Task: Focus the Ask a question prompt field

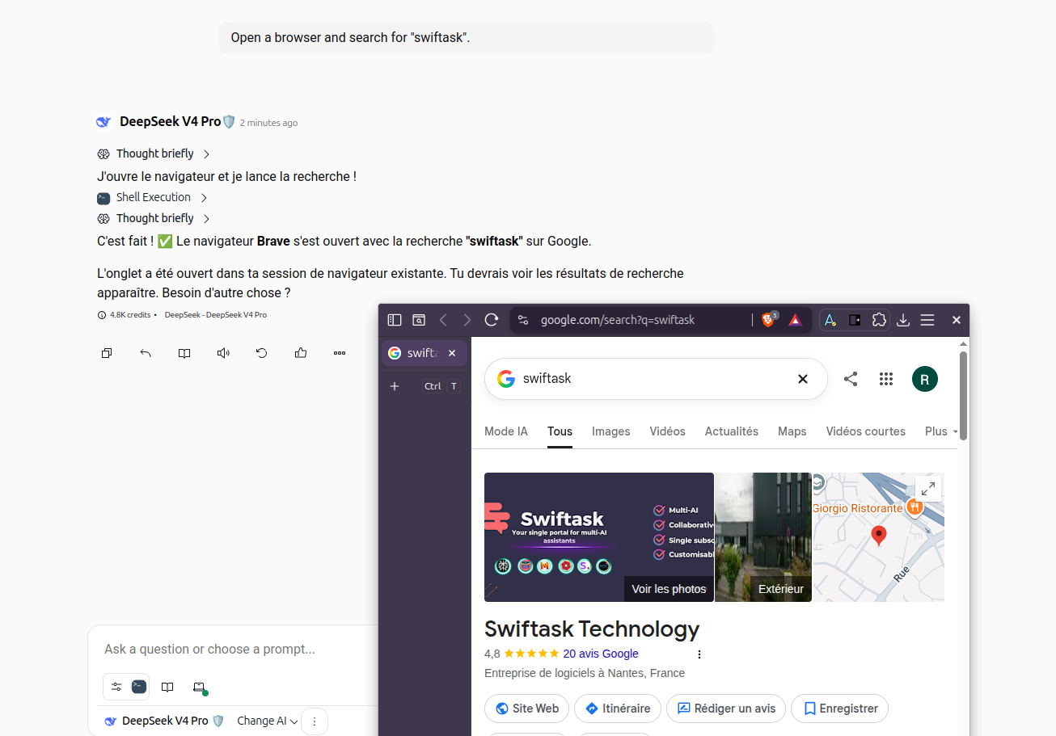Action: click(234, 650)
